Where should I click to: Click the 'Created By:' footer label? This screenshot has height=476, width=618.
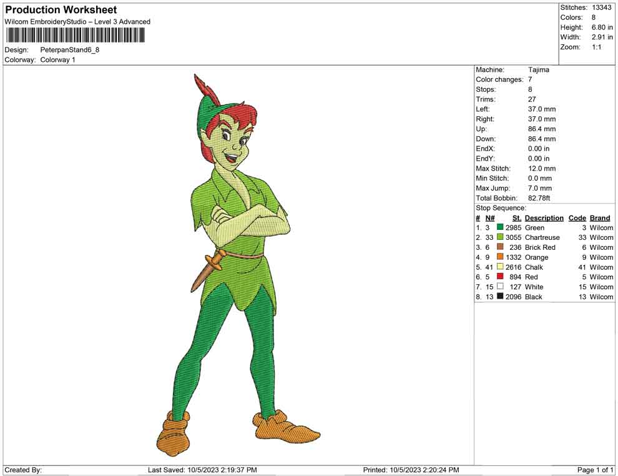[23, 470]
